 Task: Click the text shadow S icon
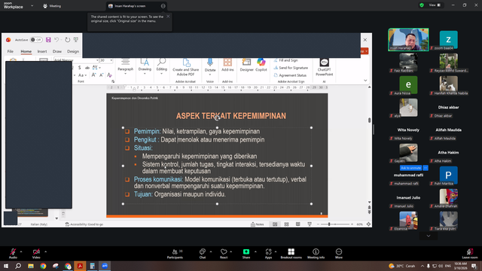(79, 68)
